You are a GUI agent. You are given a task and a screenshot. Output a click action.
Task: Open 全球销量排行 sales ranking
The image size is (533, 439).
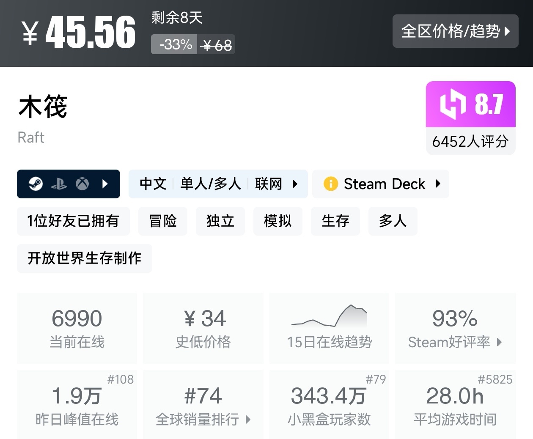pyautogui.click(x=203, y=419)
